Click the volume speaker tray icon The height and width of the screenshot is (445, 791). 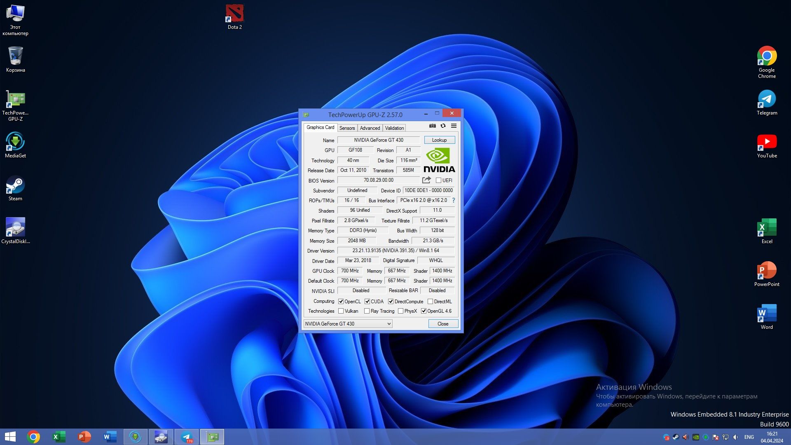735,437
